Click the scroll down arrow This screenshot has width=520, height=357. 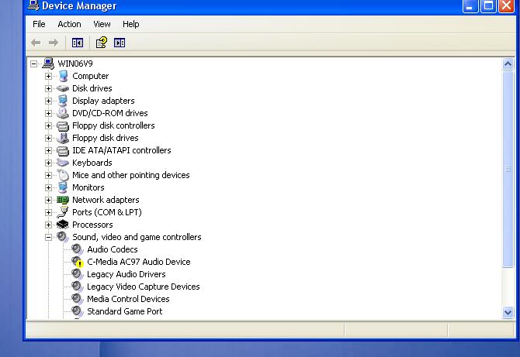508,312
